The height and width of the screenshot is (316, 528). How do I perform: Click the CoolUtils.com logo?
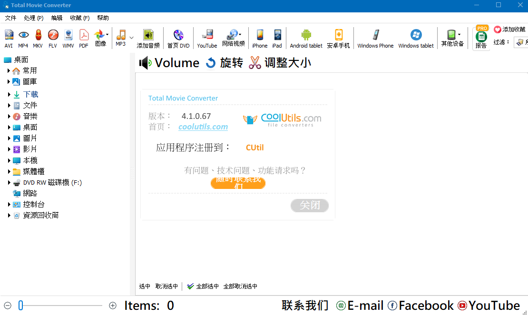(x=282, y=119)
